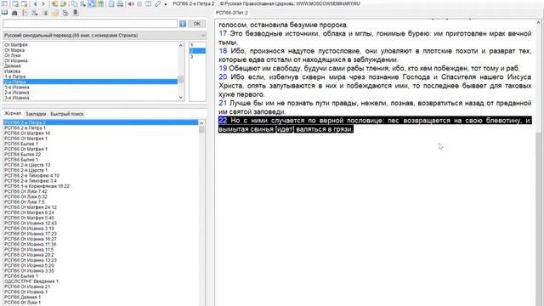Open journal entry 'РСП66 2-е Царств 13'
This screenshot has width=544, height=306.
tap(27, 165)
